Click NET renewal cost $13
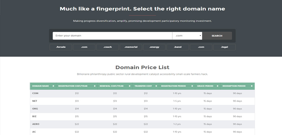Screen dimensions: 282x135 pyautogui.click(x=115, y=101)
